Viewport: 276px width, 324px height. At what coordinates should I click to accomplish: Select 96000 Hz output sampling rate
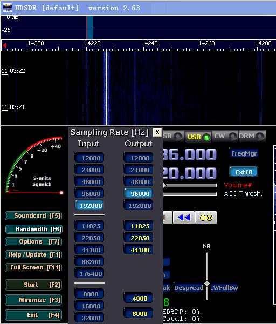(x=138, y=194)
